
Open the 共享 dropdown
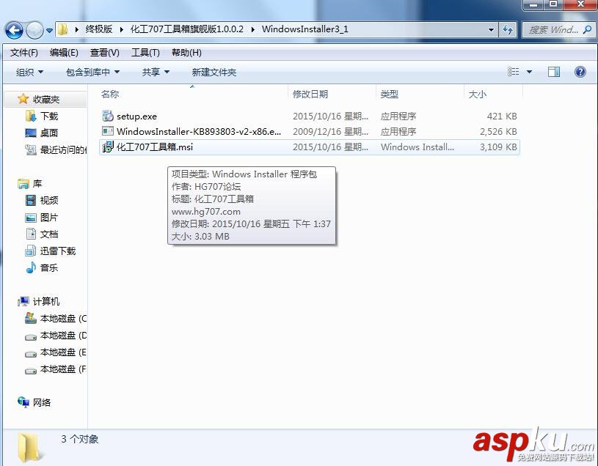156,72
